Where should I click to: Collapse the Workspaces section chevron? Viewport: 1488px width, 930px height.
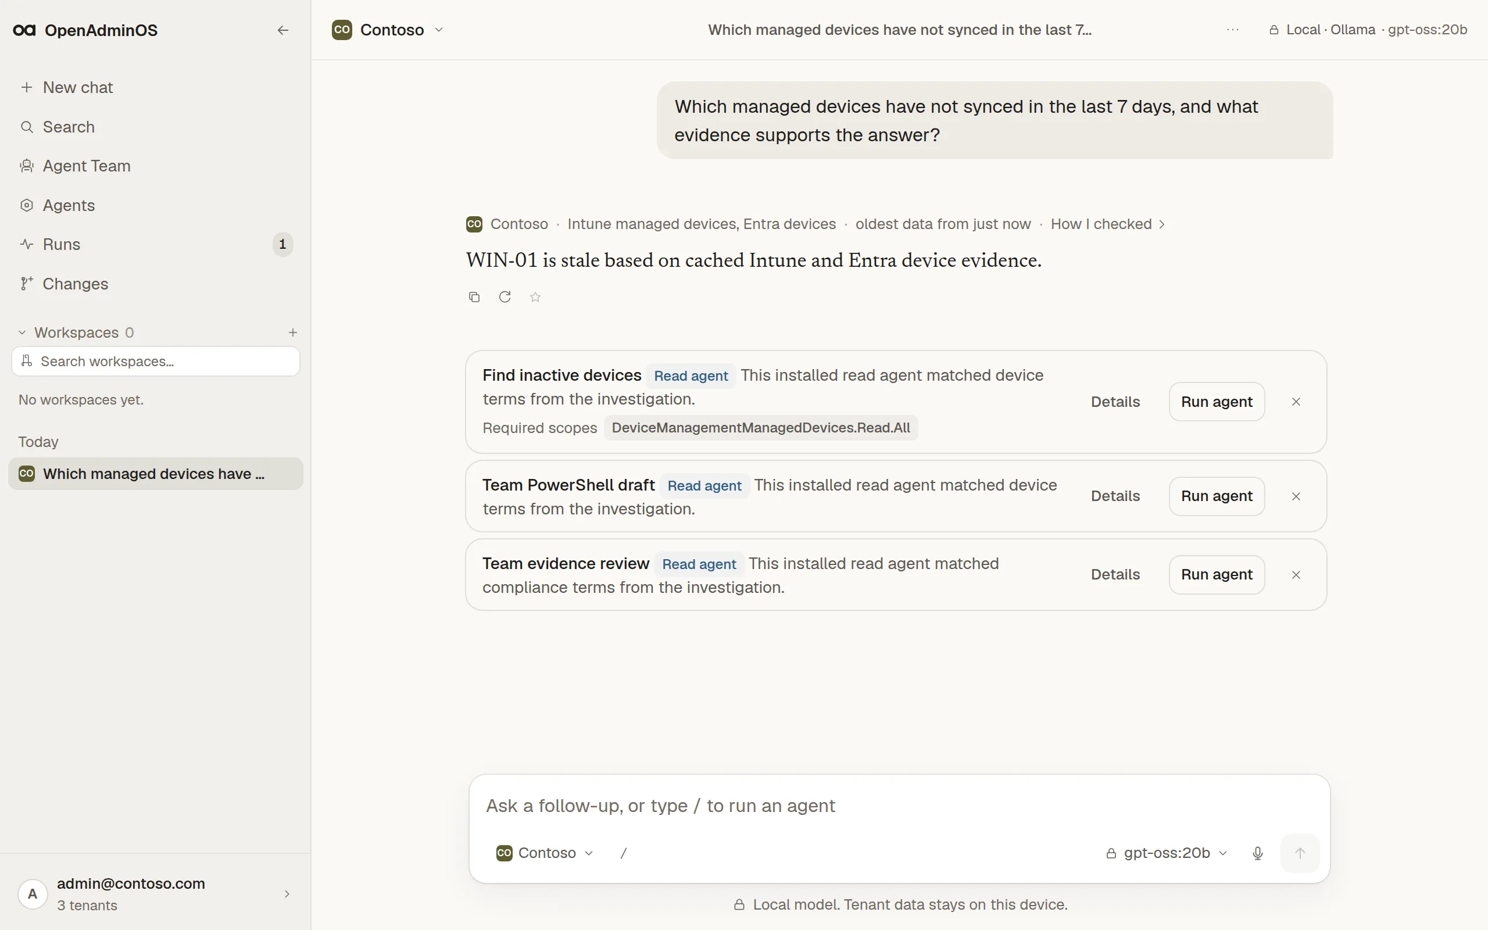(x=22, y=332)
